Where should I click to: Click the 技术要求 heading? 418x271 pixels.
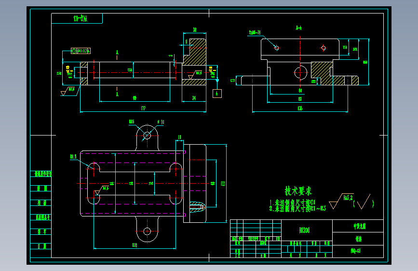[x=298, y=191]
